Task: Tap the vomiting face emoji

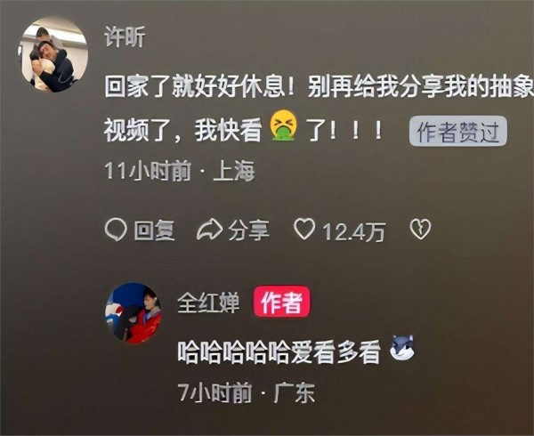Action: click(283, 125)
